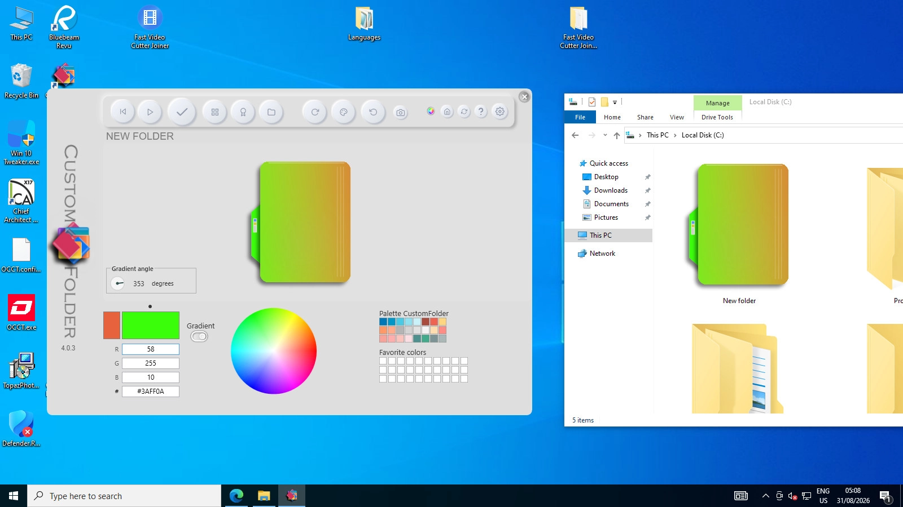Screen dimensions: 903x507
Task: Click the camera snapshot icon
Action: coord(401,112)
